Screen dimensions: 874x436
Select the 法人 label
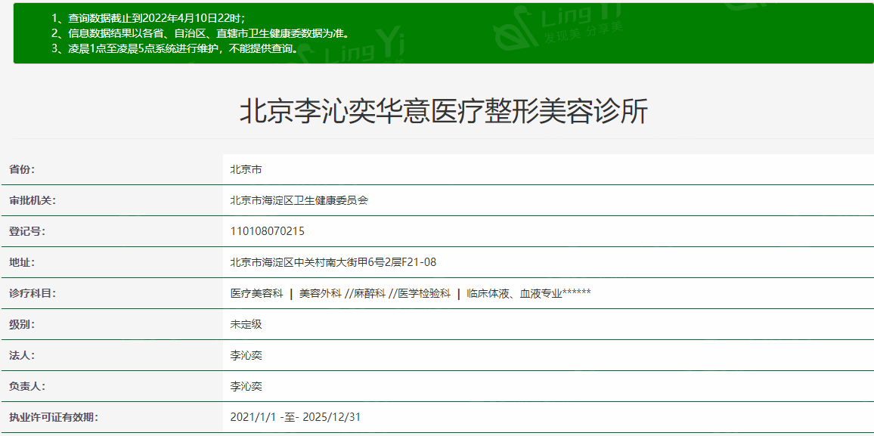pyautogui.click(x=22, y=354)
